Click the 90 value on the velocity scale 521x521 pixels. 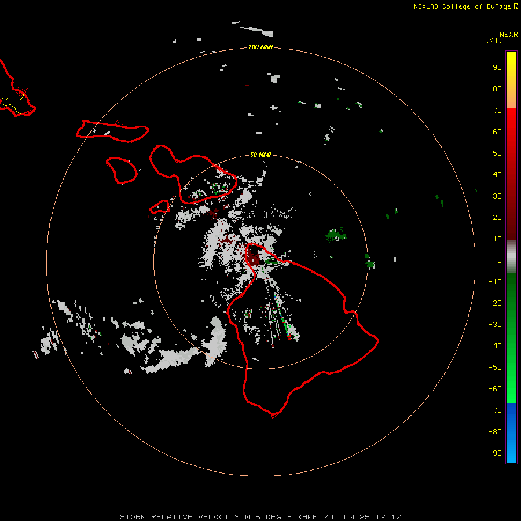coord(497,68)
